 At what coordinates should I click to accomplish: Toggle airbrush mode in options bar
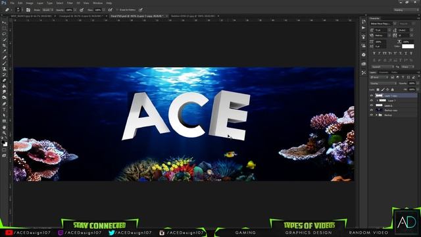[111, 10]
